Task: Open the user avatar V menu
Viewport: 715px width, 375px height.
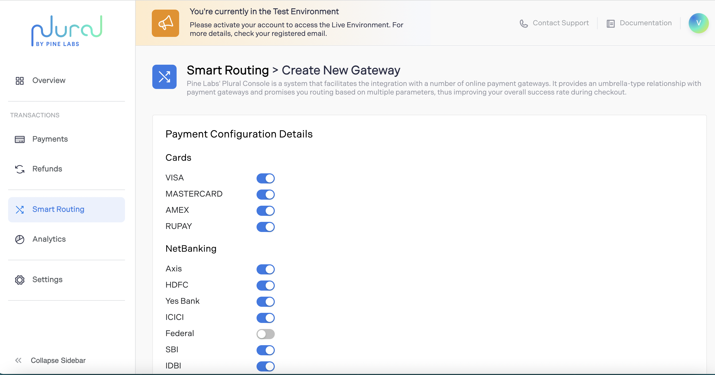Action: pos(698,23)
